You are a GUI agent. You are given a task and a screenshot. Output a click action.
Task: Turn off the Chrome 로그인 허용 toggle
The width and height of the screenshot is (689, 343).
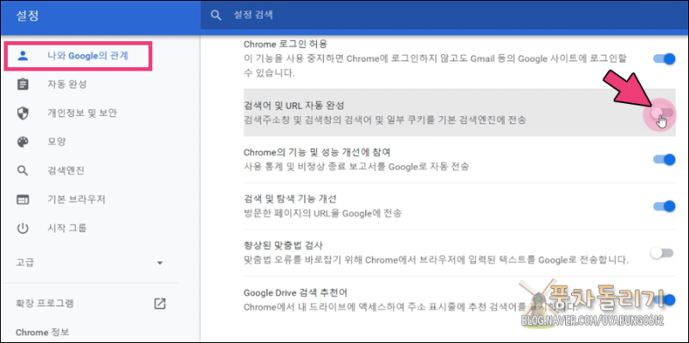coord(664,58)
